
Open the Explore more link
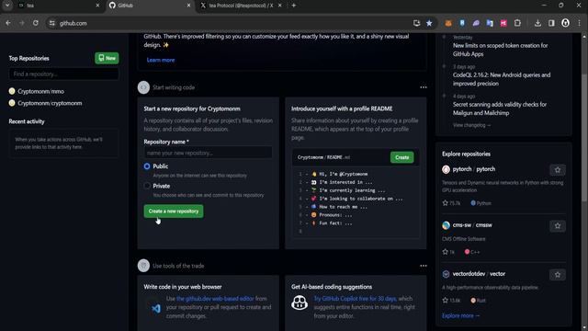pos(460,315)
